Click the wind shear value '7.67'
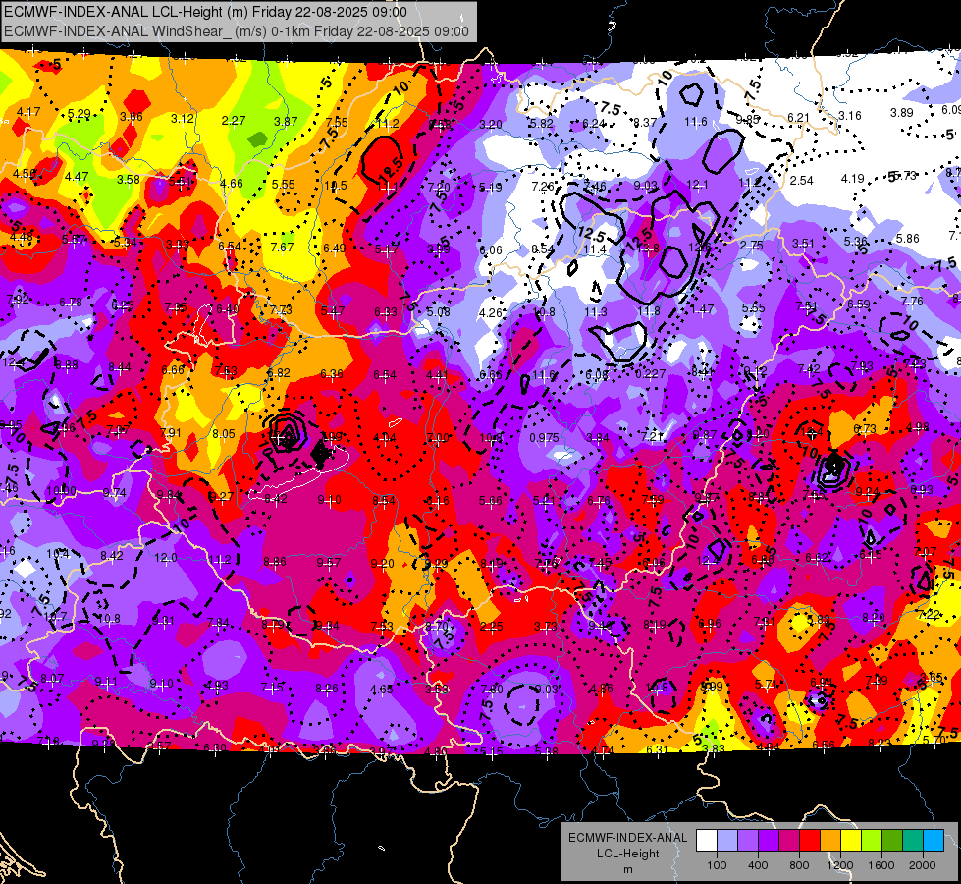This screenshot has width=961, height=884. pyautogui.click(x=282, y=247)
